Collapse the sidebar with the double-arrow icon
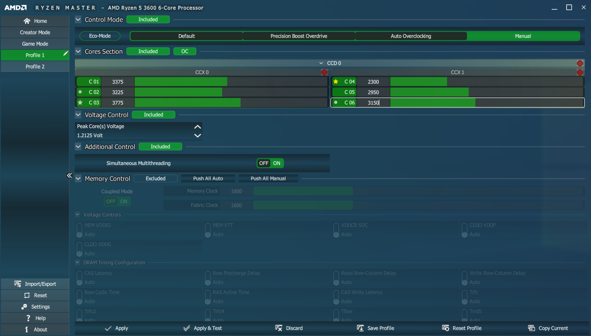 tap(69, 175)
